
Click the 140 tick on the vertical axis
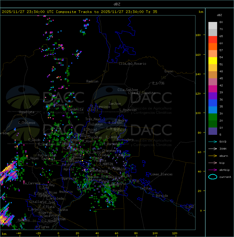(198, 74)
